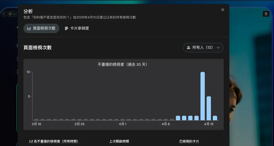
Task: Click the three-dot menu icon behind dialog
Action: [x=4, y=14]
